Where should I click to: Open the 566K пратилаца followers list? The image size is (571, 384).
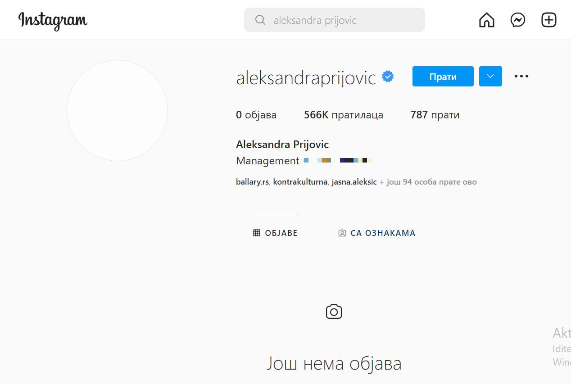pyautogui.click(x=344, y=115)
